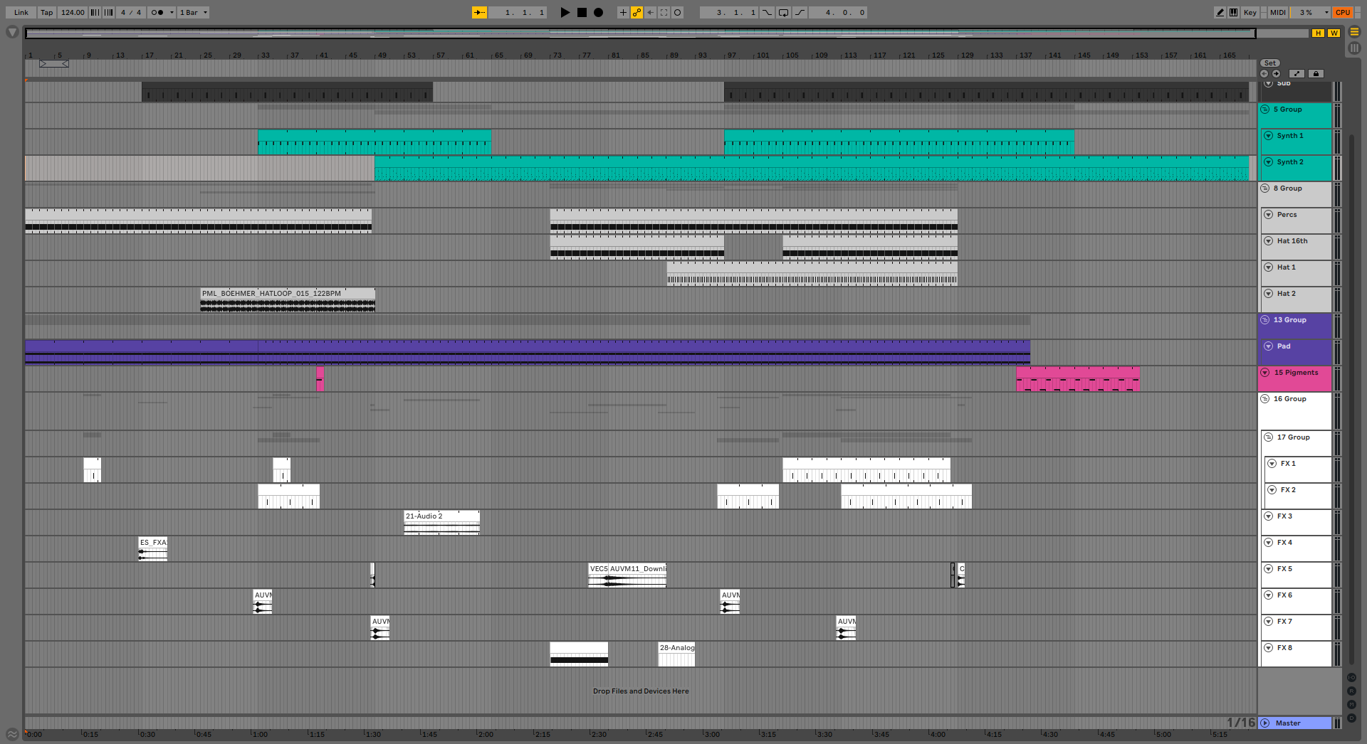This screenshot has height=744, width=1367.
Task: Unfold the Percs track
Action: point(1269,215)
